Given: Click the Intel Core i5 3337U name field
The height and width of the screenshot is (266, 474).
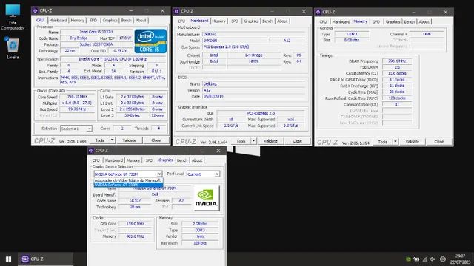Looking at the screenshot, I should 96,32.
